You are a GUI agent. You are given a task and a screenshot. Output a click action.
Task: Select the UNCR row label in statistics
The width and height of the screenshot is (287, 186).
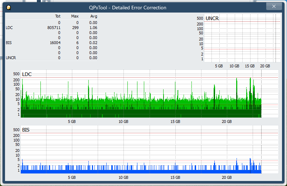coord(11,58)
